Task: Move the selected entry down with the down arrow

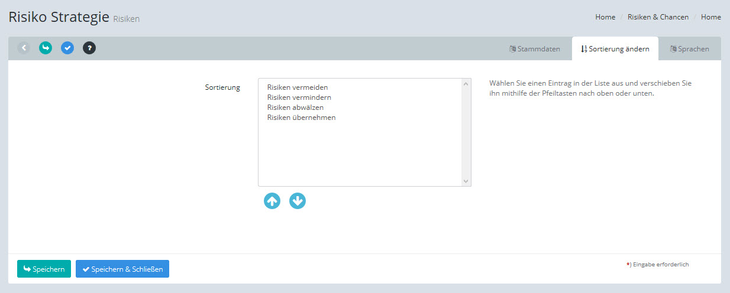Action: (298, 201)
